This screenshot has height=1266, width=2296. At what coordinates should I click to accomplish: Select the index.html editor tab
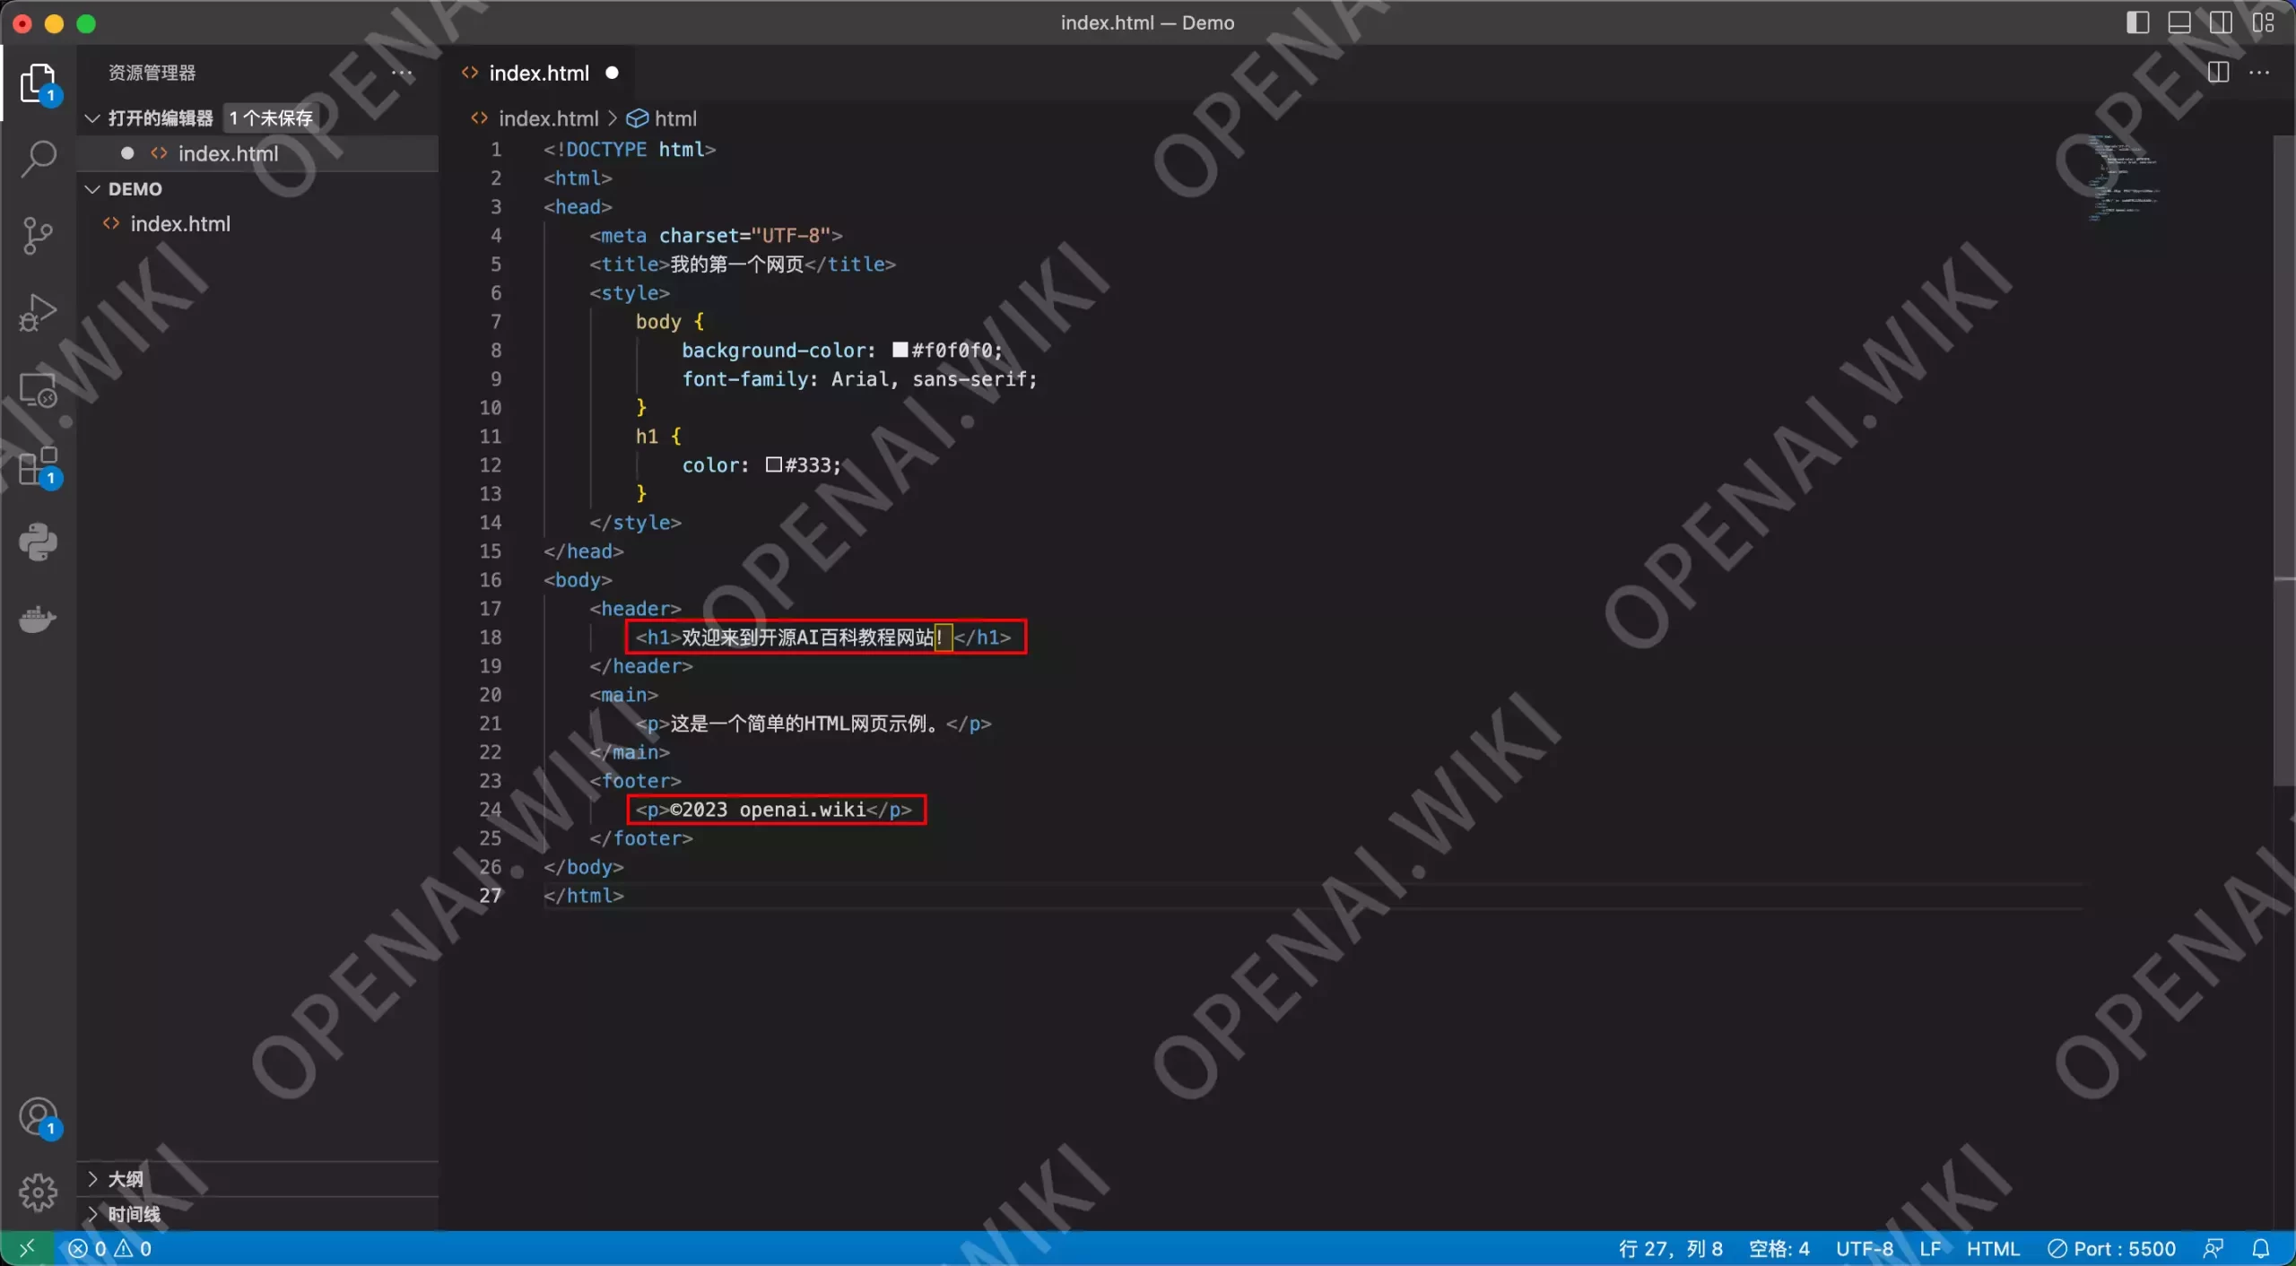click(x=538, y=74)
